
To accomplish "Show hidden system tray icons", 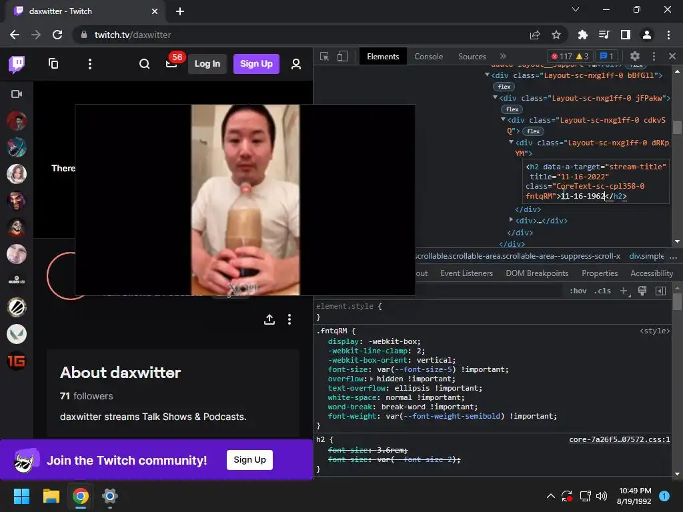I will coord(550,496).
